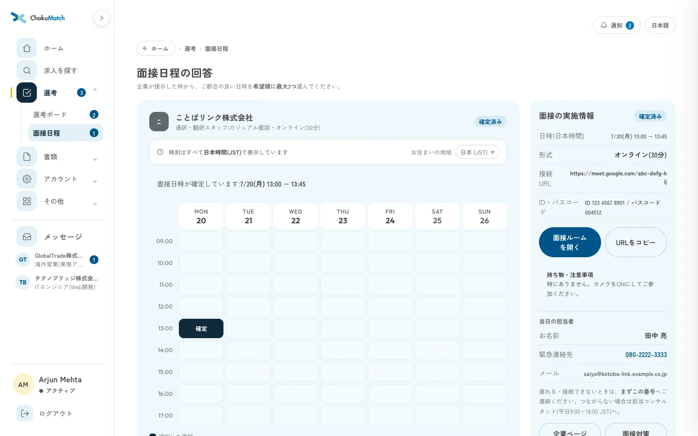Open the 書類 document icon
This screenshot has height=436, width=698.
point(27,157)
